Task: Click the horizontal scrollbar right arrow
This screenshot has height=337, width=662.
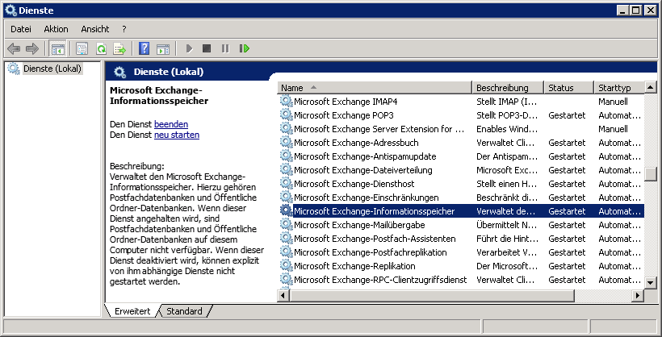Action: [638, 296]
